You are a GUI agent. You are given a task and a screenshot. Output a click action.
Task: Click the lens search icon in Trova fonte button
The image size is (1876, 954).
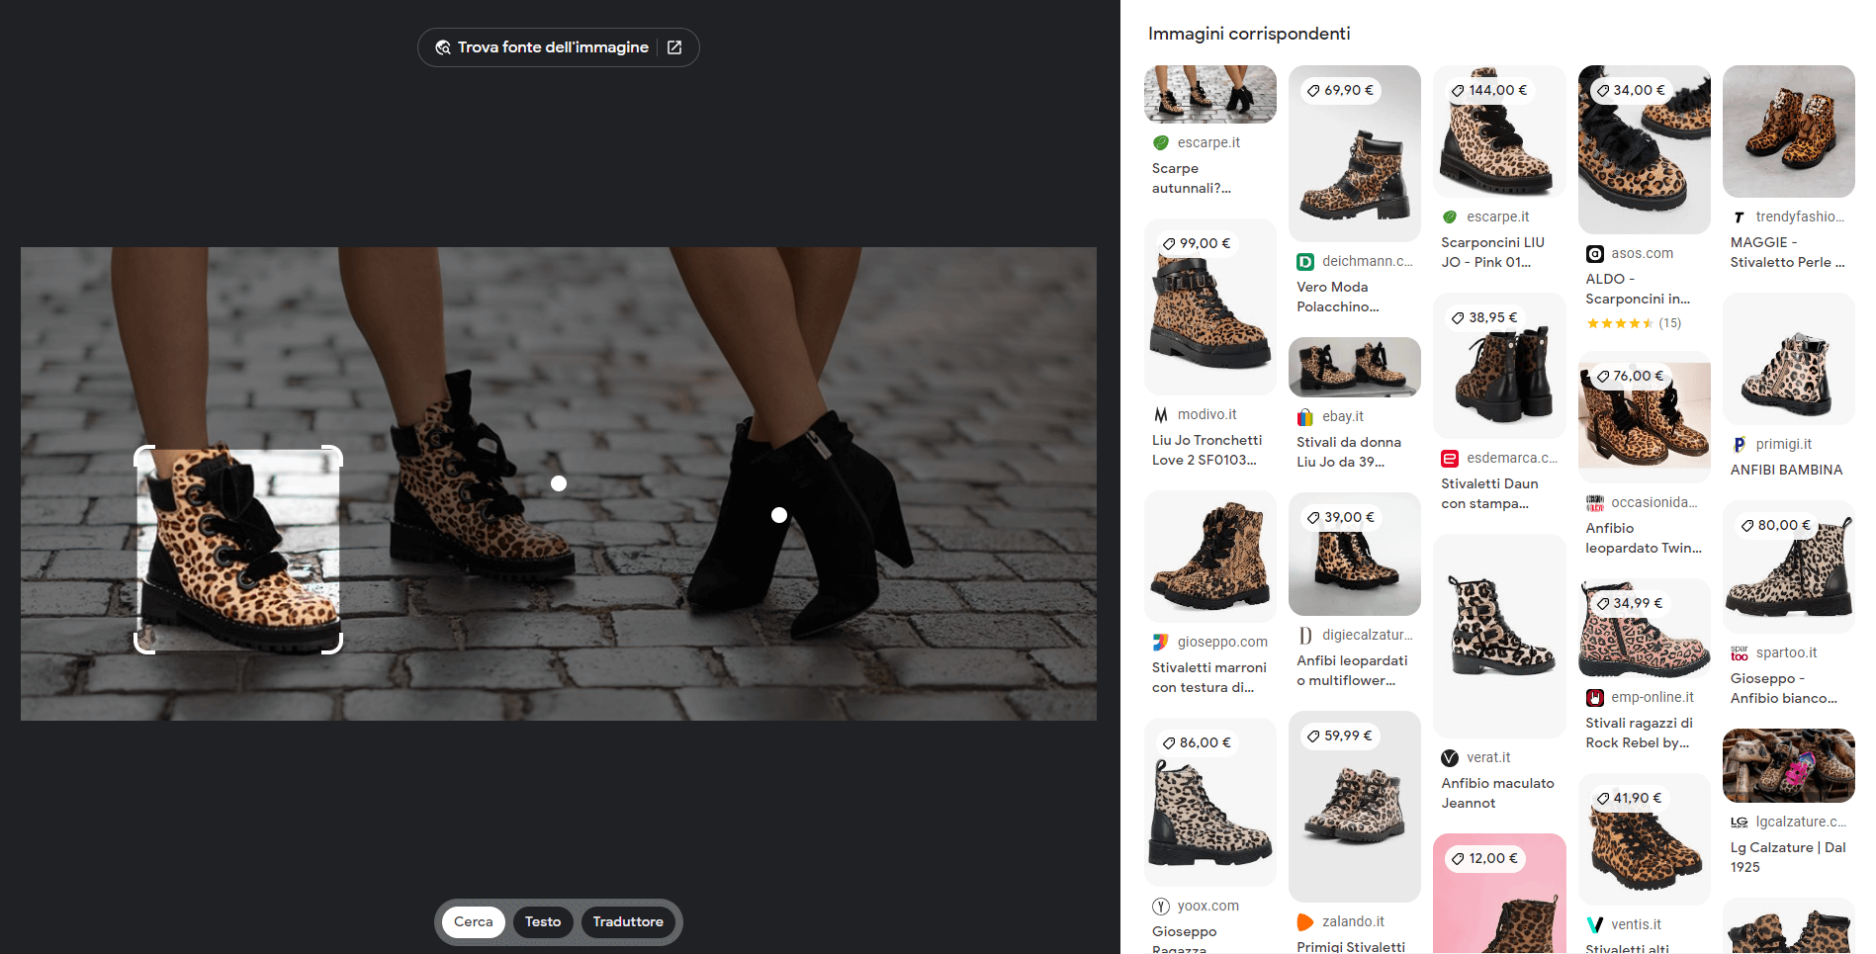coord(443,47)
